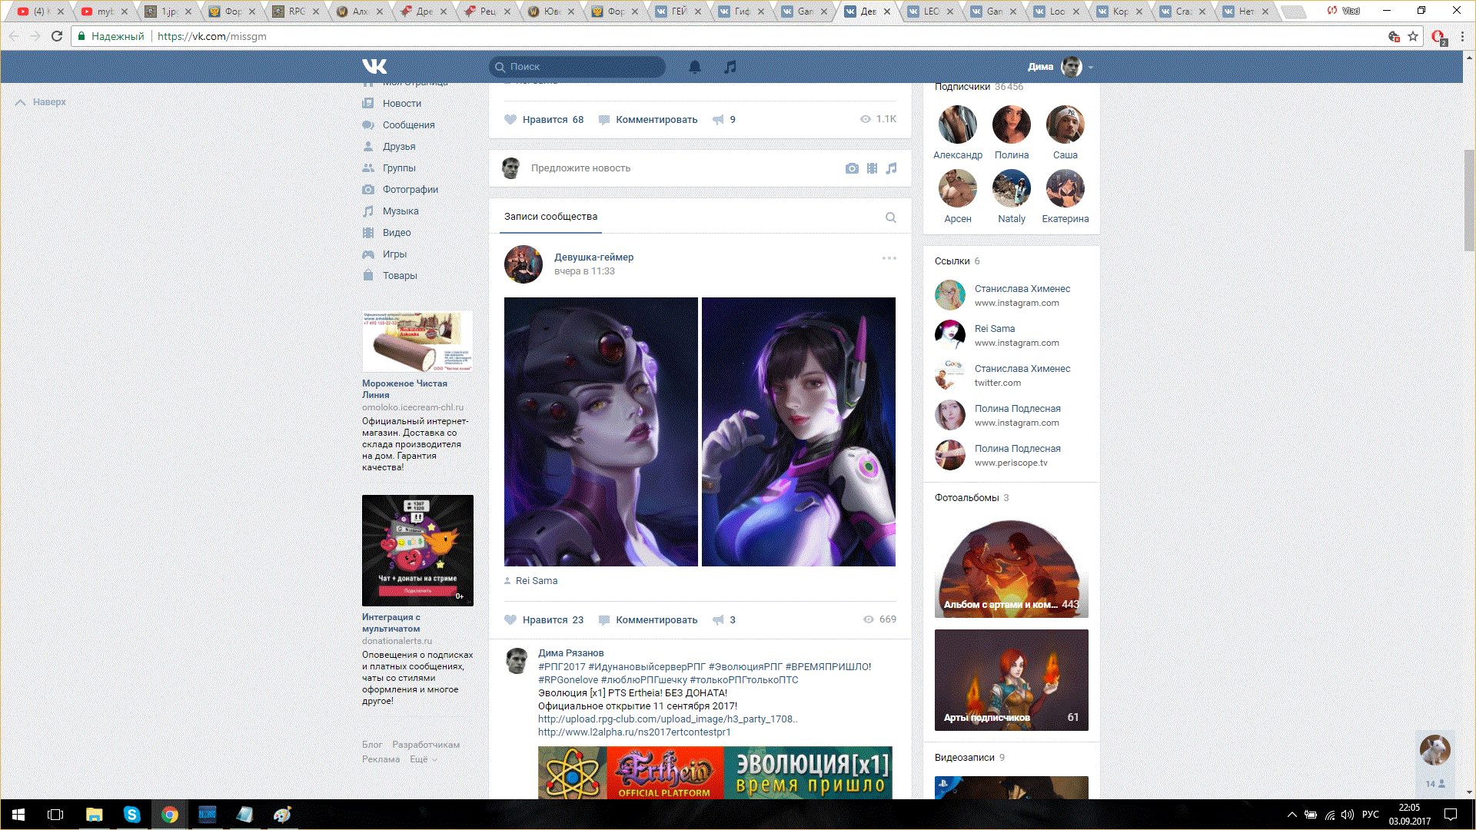Viewport: 1476px width, 830px height.
Task: Open the upload.rpg-club.com link in comment
Action: pyautogui.click(x=667, y=719)
